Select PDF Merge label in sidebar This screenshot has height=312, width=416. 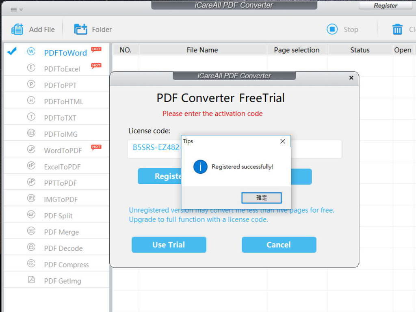tap(61, 232)
